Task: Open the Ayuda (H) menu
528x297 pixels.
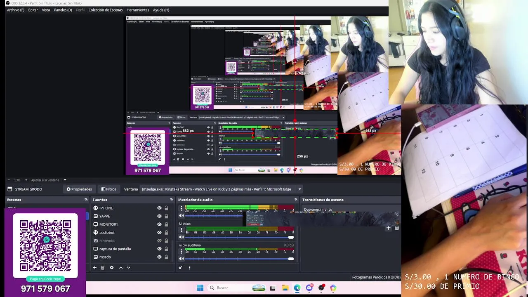Action: [x=161, y=10]
